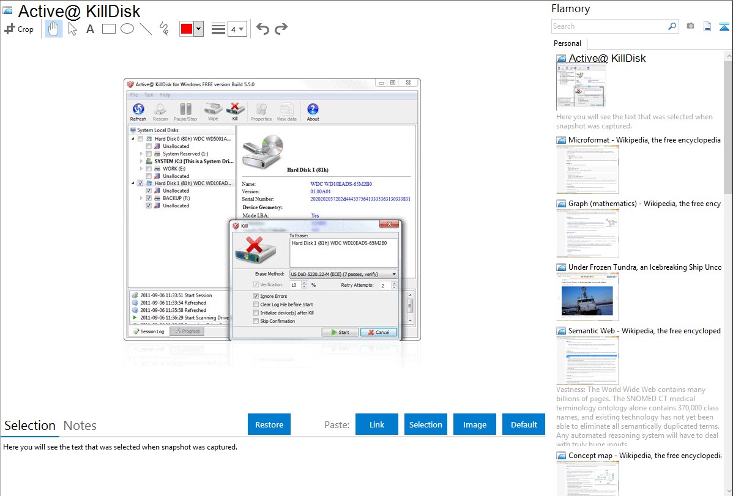Screen dimensions: 733x496
Task: Undo the last annotation
Action: (262, 29)
